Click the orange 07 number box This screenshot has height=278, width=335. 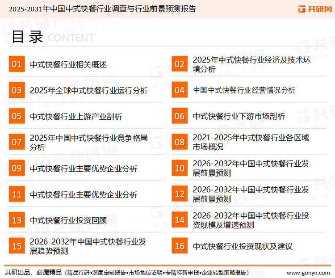(x=17, y=142)
